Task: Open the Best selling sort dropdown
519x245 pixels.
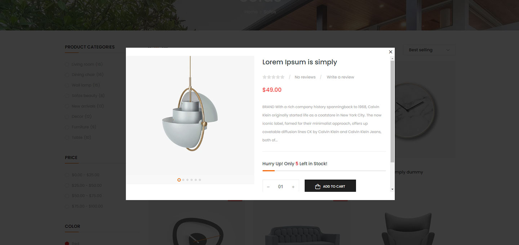Action: pos(429,50)
